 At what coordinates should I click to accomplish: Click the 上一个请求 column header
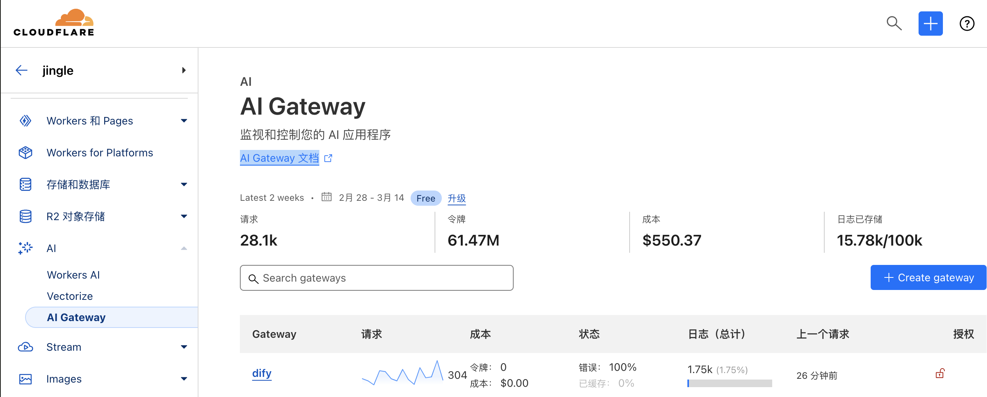tap(823, 334)
